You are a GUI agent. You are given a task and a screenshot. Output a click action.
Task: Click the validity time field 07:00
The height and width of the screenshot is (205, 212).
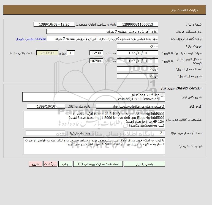96,61
